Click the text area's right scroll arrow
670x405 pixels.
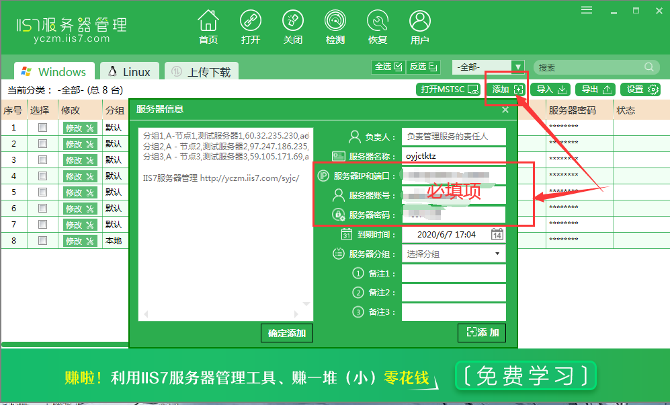296,314
